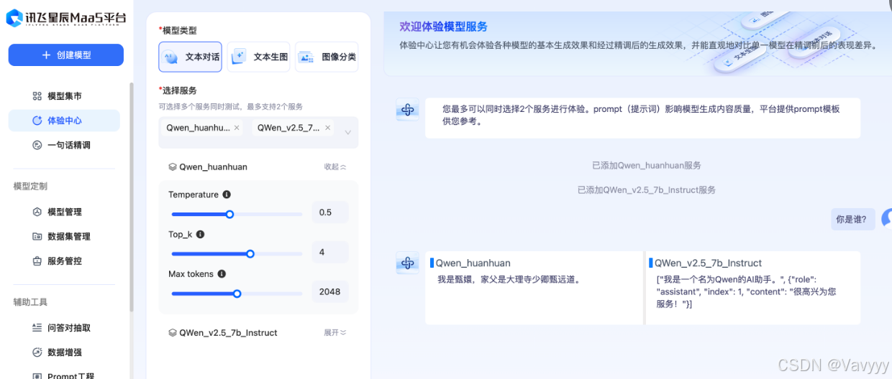
Task: Click the 一句话精调 sidebar icon
Action: pyautogui.click(x=37, y=145)
